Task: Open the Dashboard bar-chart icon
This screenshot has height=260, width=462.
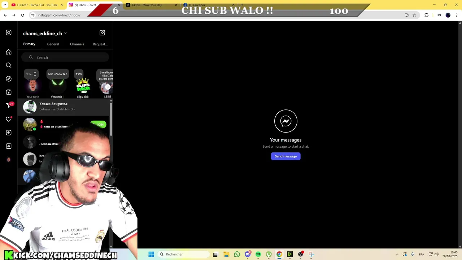Action: [9, 146]
